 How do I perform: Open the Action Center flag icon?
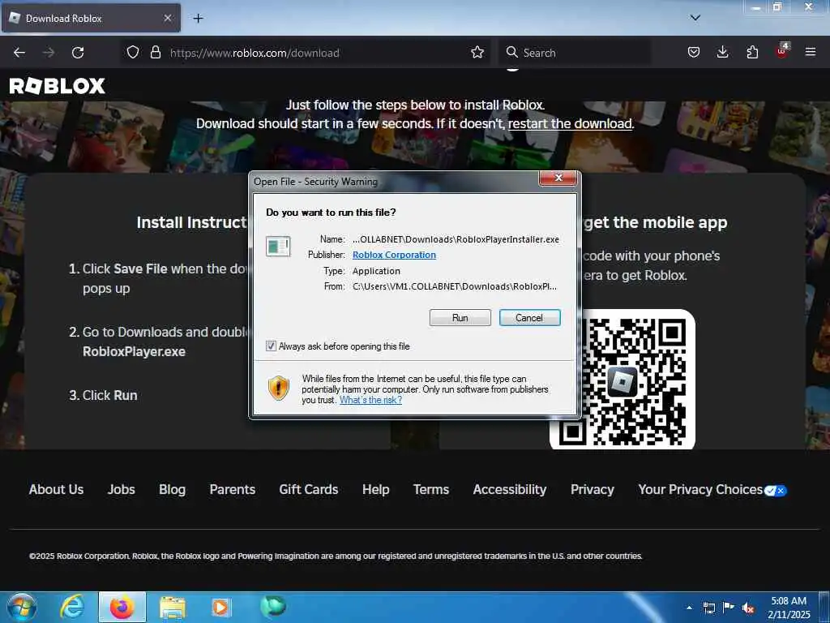point(729,608)
